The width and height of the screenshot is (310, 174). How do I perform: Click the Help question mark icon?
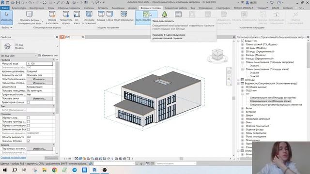click(x=279, y=2)
